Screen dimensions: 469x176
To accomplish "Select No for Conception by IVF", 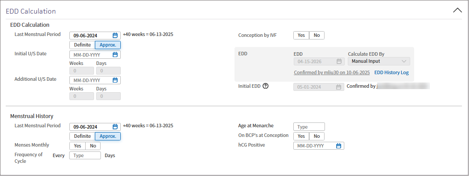I will pos(317,36).
